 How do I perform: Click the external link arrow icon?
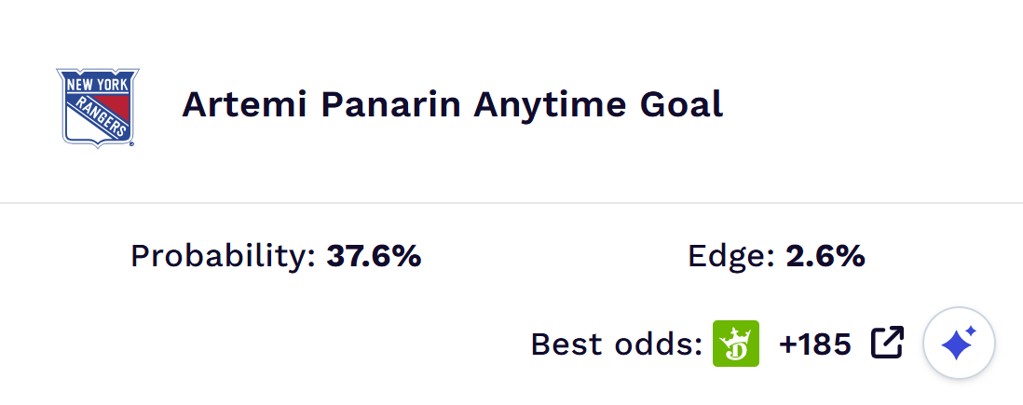pyautogui.click(x=887, y=343)
